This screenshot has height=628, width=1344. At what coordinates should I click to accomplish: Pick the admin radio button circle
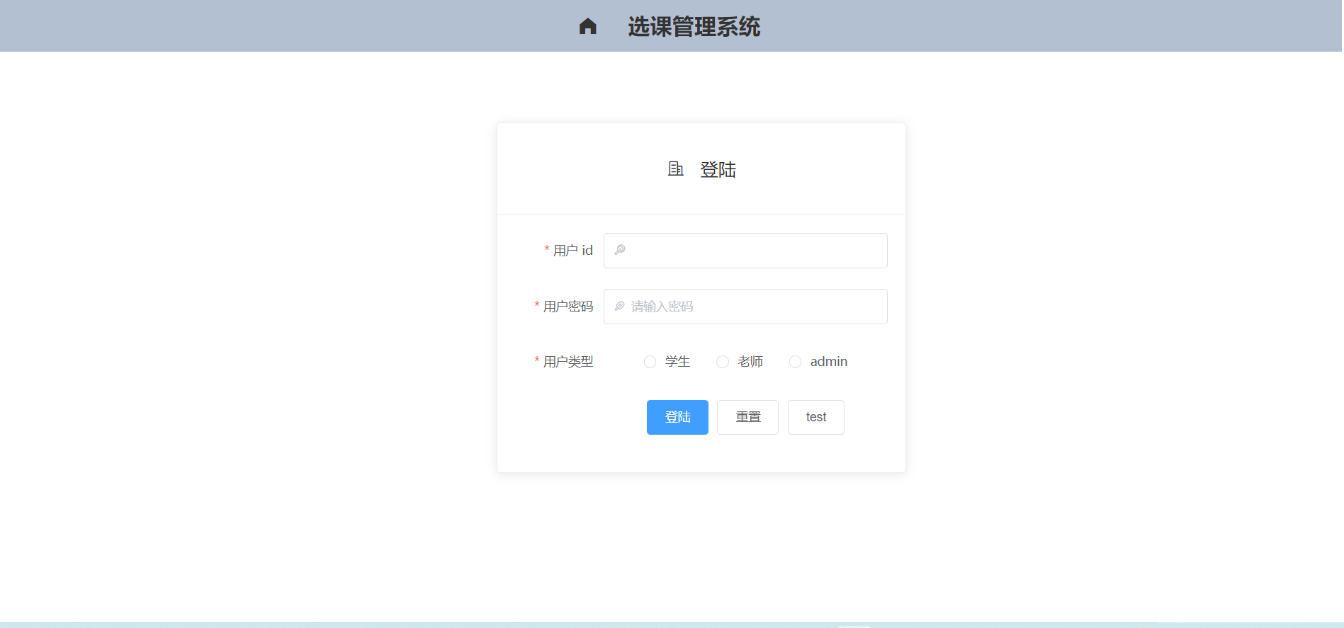pyautogui.click(x=795, y=362)
